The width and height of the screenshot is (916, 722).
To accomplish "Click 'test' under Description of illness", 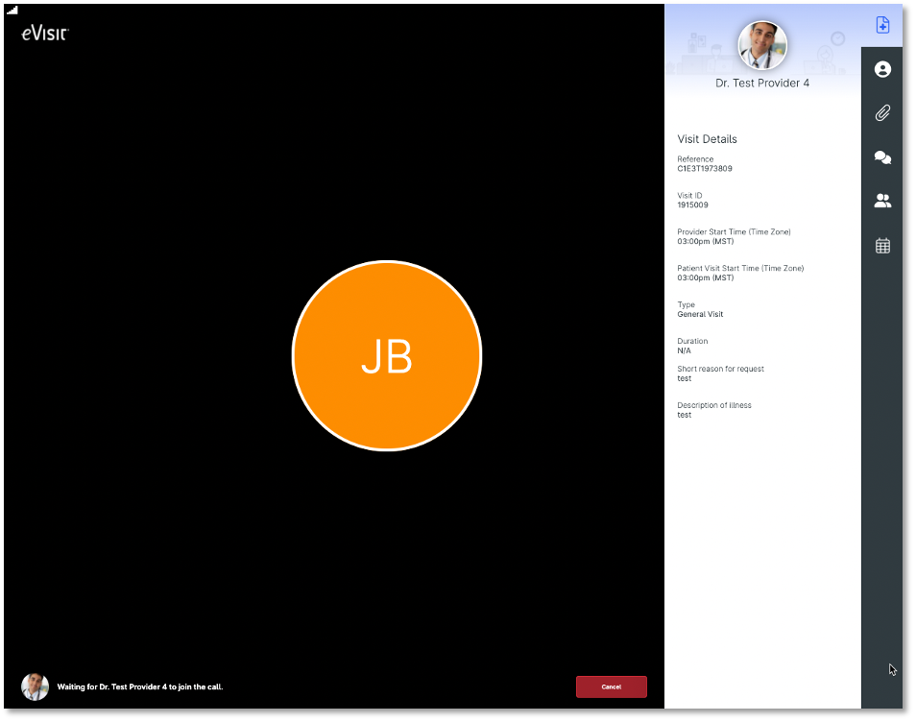I will click(x=684, y=416).
